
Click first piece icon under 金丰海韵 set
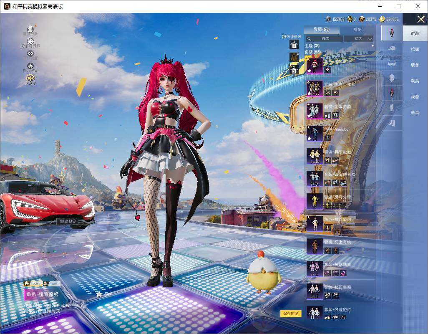pos(327,116)
